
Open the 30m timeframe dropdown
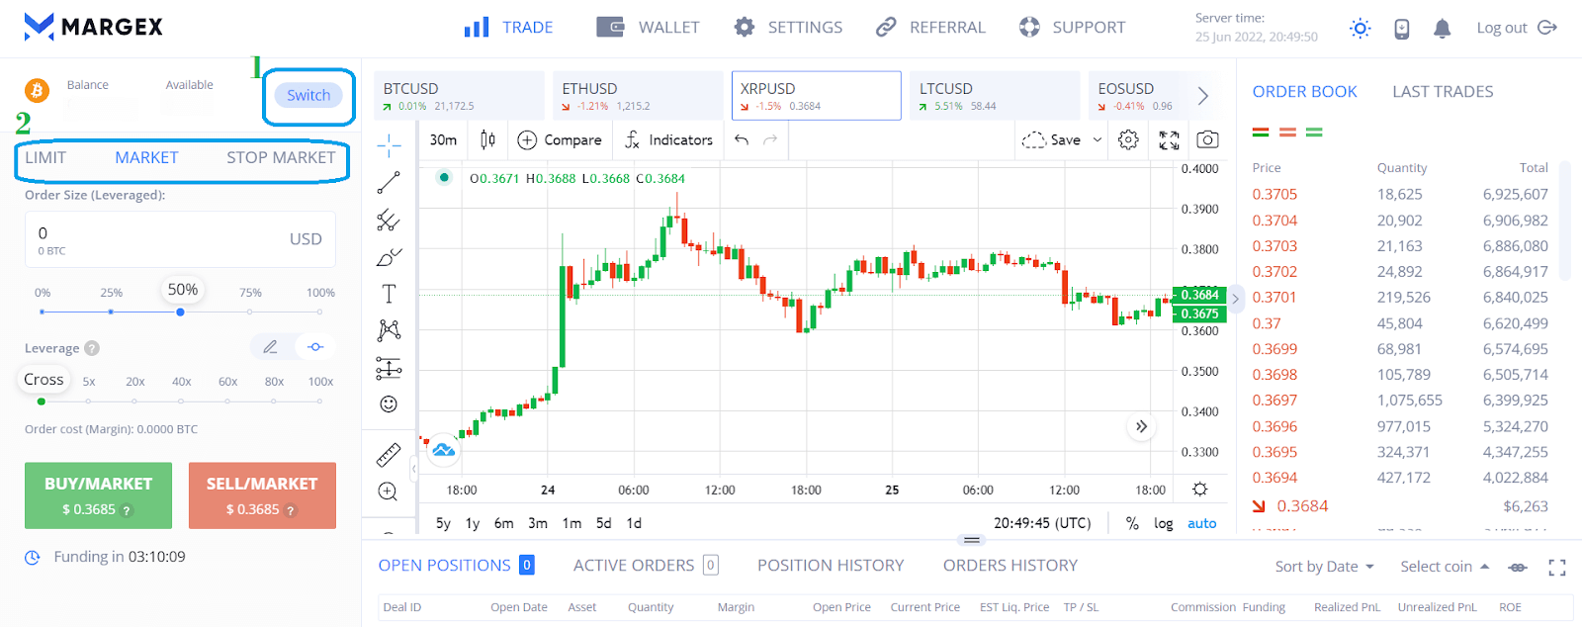[x=443, y=139]
